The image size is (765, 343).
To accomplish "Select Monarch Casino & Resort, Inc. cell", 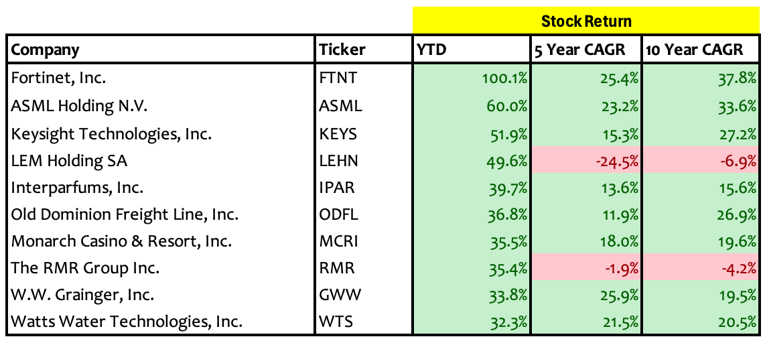I will [160, 241].
